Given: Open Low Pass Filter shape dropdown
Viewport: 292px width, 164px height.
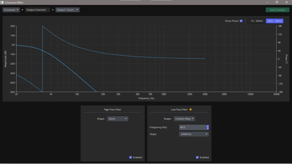Looking at the screenshot, I should (x=184, y=119).
